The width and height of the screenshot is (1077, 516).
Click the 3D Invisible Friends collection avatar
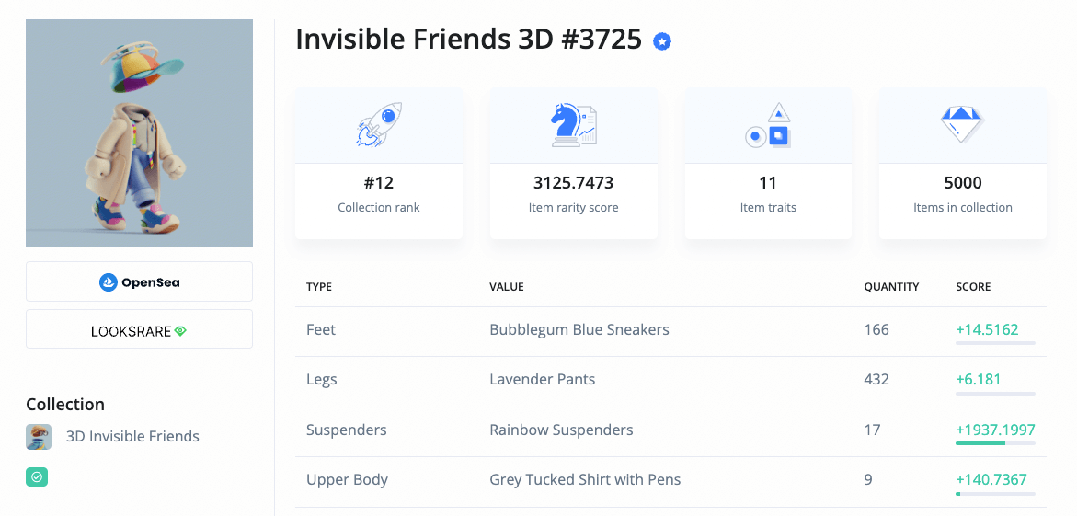click(39, 436)
